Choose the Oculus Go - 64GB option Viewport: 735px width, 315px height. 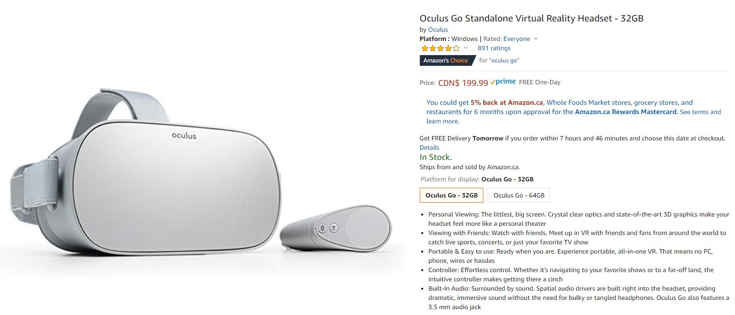point(519,196)
